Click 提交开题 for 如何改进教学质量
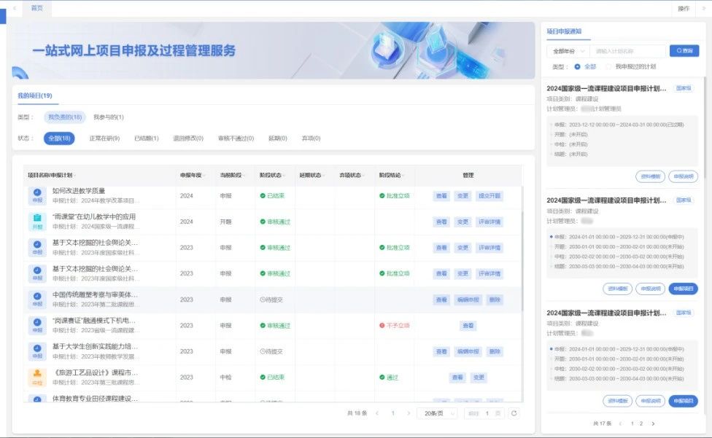The width and height of the screenshot is (712, 438). click(489, 196)
